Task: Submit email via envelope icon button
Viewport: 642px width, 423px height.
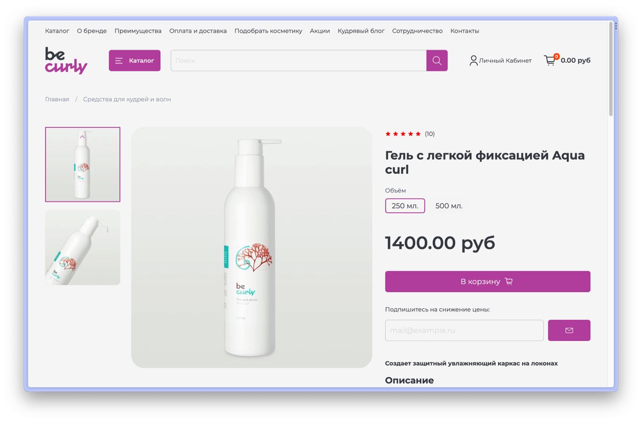Action: [569, 330]
